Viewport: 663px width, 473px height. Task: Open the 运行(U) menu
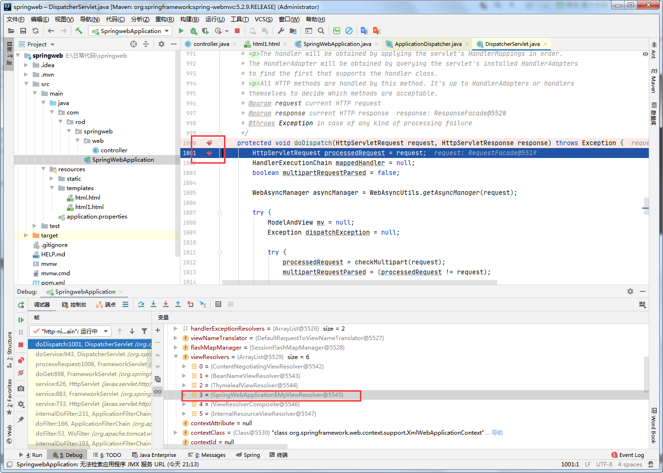[x=215, y=19]
